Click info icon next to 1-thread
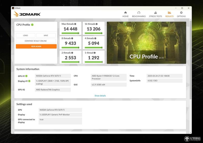 point(95,53)
